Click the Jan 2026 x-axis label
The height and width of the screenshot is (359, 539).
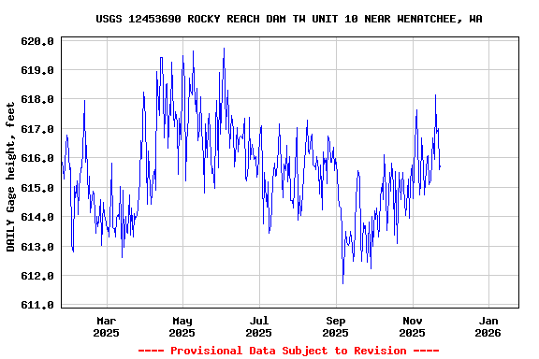click(x=488, y=327)
